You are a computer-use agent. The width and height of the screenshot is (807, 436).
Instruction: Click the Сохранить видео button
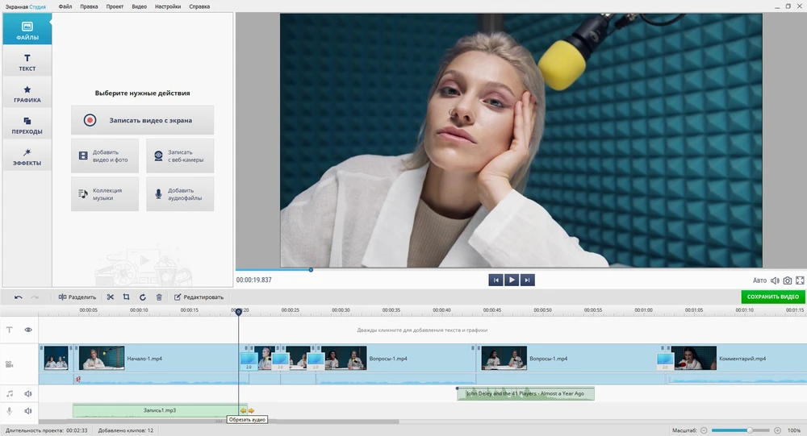(x=772, y=297)
